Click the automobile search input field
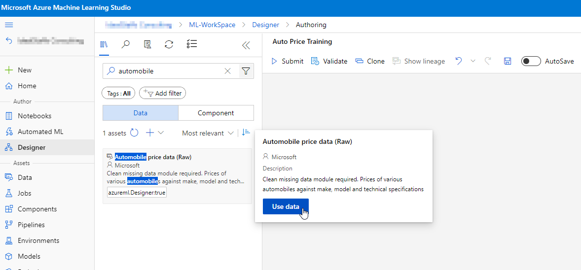The image size is (581, 270). click(x=168, y=71)
